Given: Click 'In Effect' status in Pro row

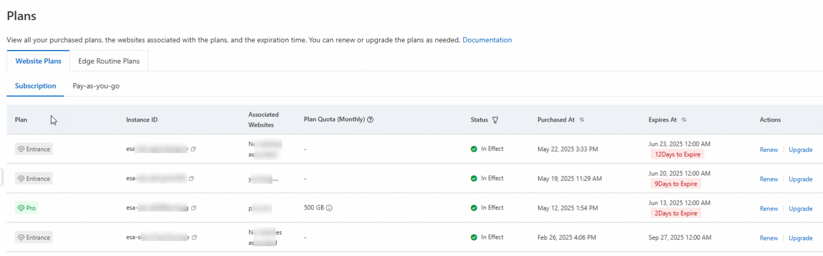Looking at the screenshot, I should click(x=487, y=208).
